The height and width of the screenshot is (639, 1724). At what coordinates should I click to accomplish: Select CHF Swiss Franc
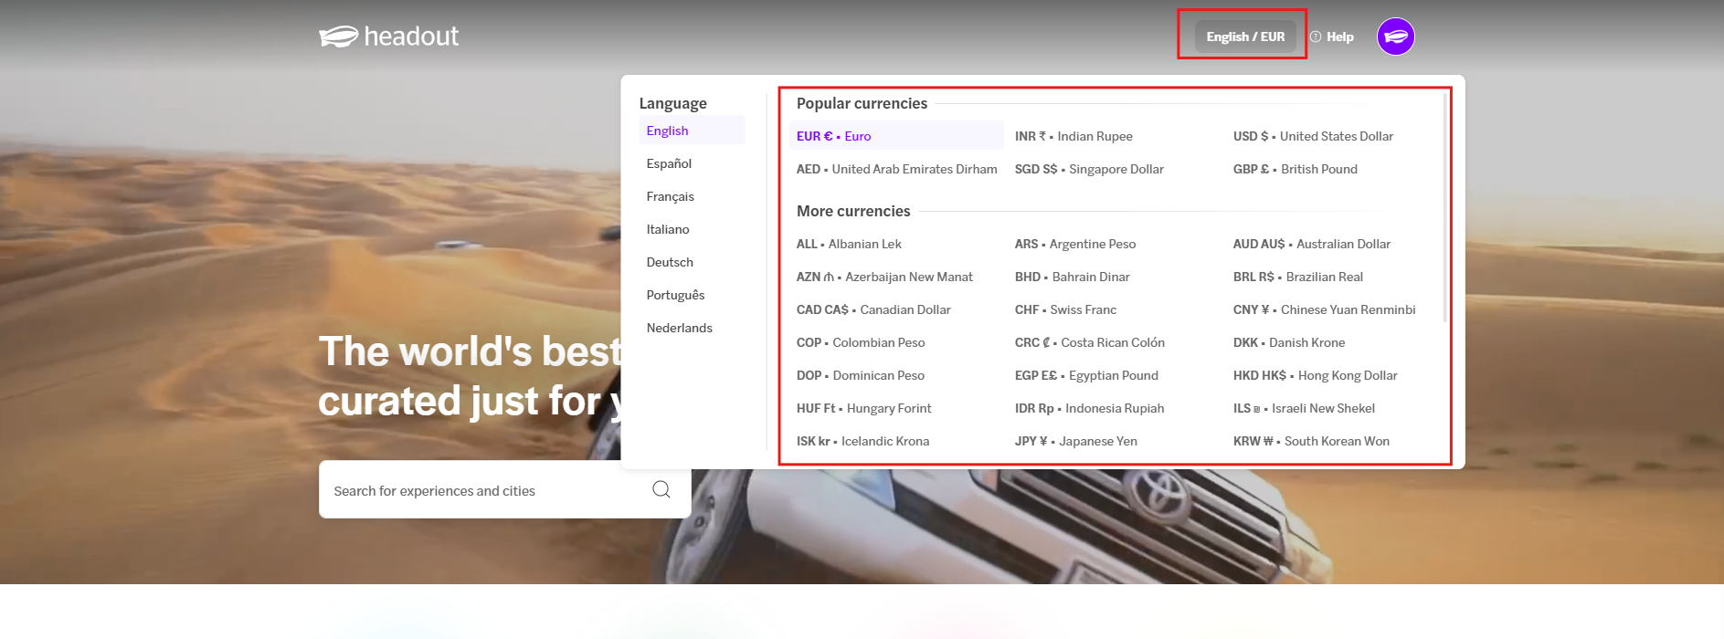point(1065,309)
